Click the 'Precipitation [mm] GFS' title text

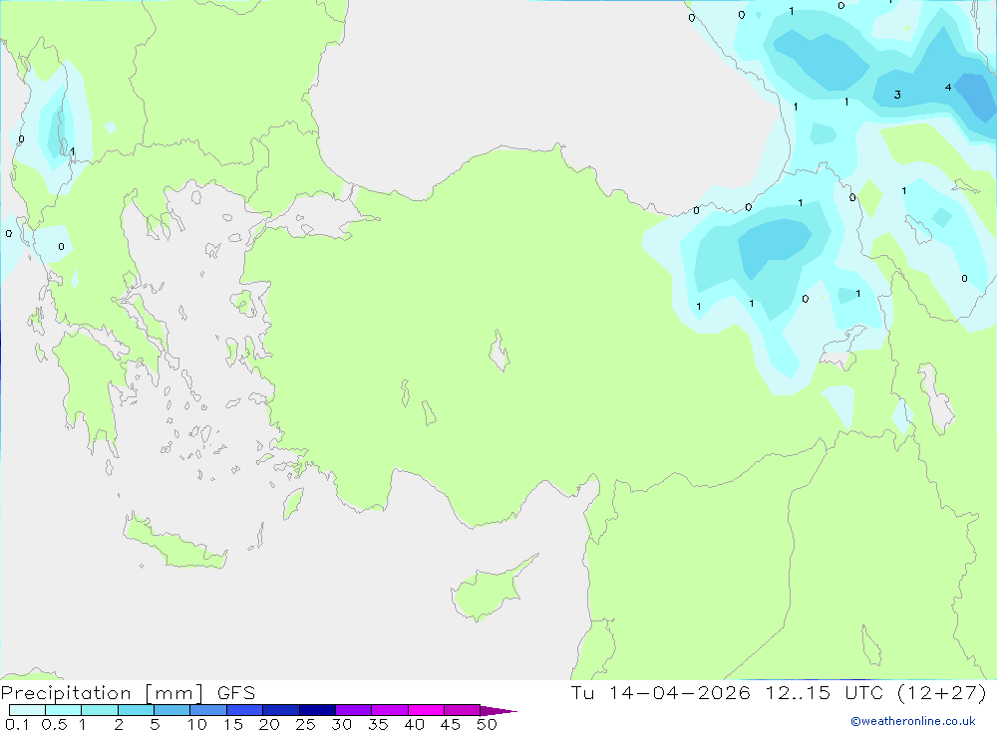point(128,692)
